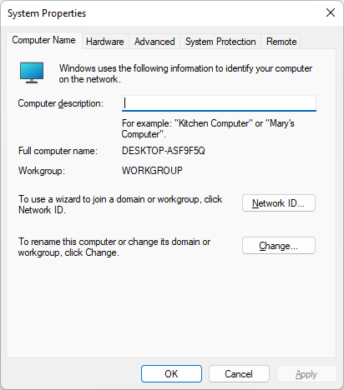Dismiss dialog with the Cancel button

(x=239, y=374)
